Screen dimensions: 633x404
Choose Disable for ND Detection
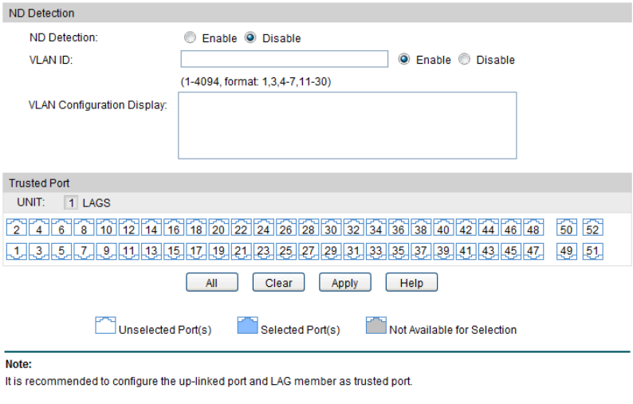(x=250, y=37)
